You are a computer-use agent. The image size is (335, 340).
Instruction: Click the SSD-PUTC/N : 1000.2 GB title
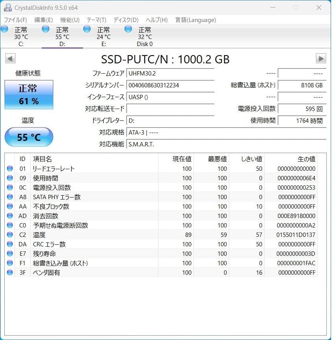tap(165, 59)
